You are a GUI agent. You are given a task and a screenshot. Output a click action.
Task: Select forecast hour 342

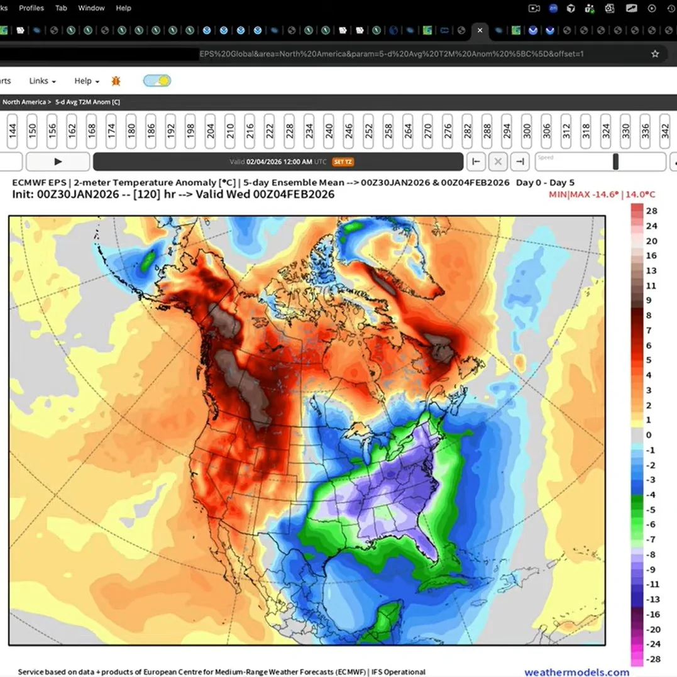[665, 131]
